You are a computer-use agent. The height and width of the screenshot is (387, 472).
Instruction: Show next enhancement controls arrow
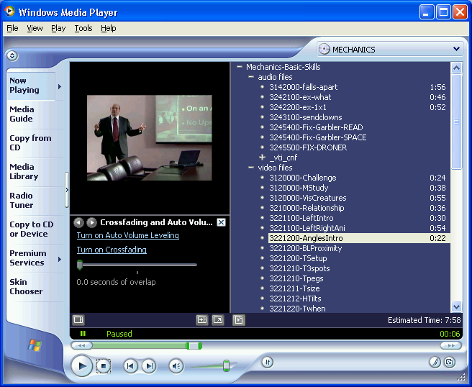point(91,222)
